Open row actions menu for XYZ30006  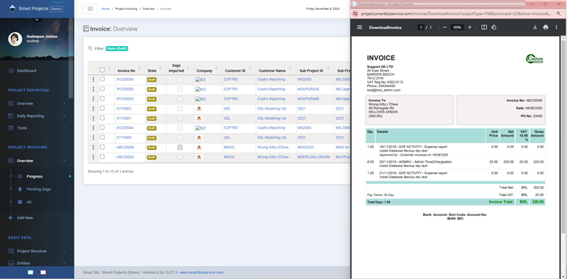pos(94,79)
